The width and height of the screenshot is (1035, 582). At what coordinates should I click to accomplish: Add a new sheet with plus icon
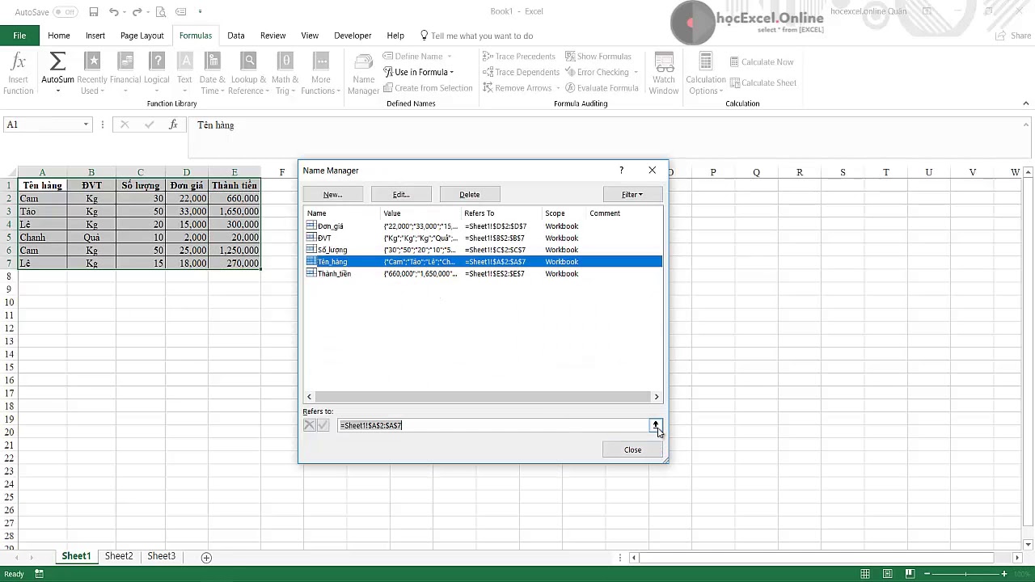point(206,557)
